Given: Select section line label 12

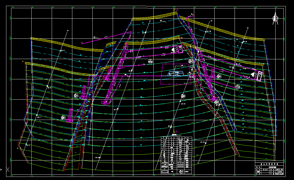Looking at the screenshot, I should [211, 21].
